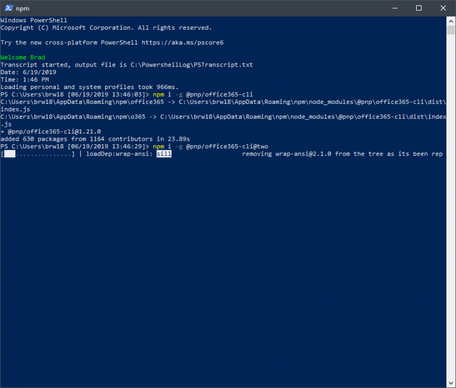Click the scrollbar down arrow
The height and width of the screenshot is (388, 456).
pos(451,383)
